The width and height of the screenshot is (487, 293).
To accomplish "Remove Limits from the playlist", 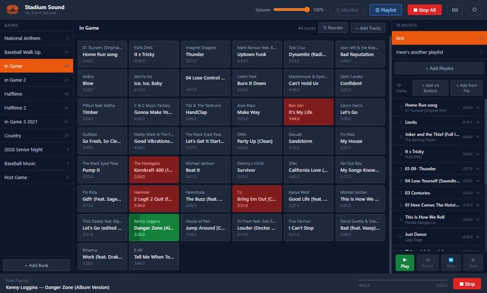I will (x=478, y=122).
